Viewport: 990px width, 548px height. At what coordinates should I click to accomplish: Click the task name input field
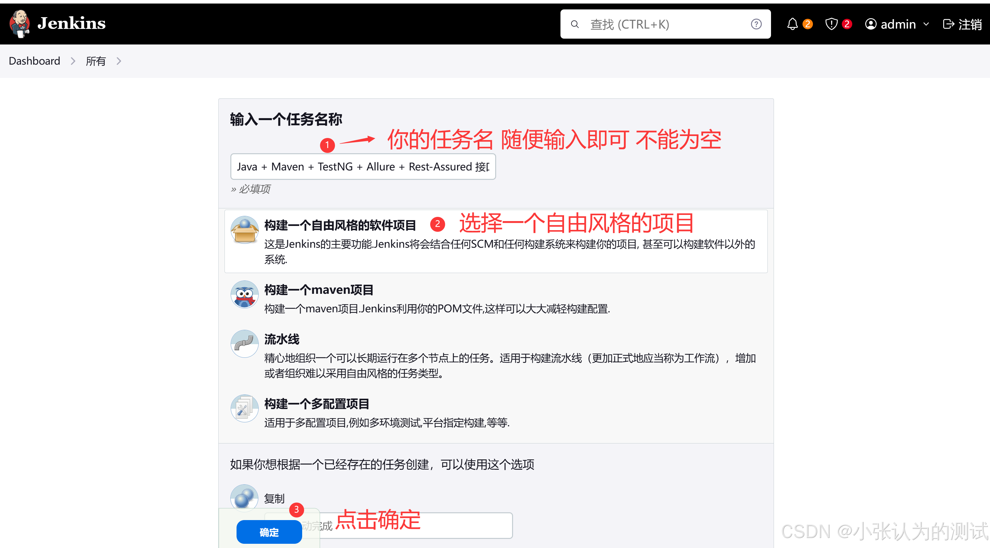(363, 167)
